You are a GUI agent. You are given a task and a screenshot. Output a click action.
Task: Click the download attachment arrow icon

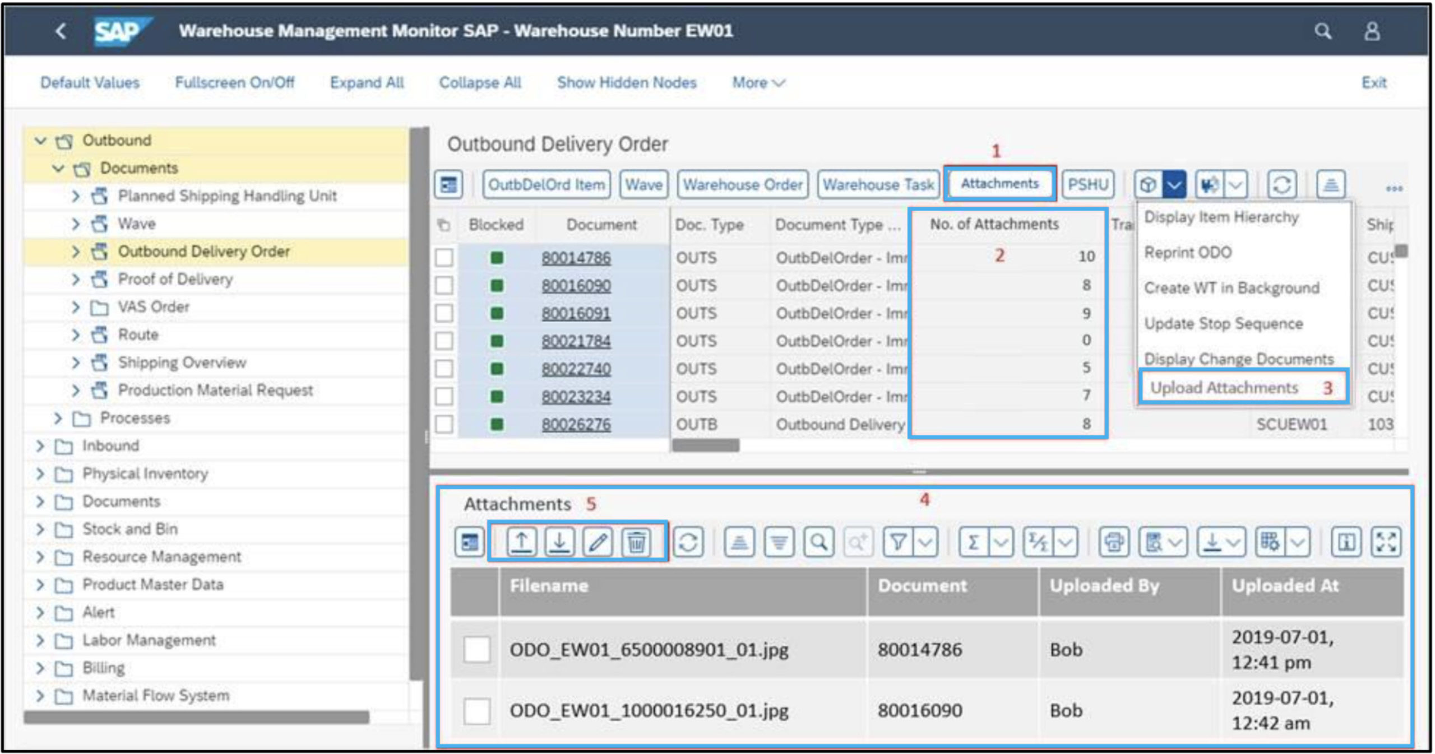pyautogui.click(x=559, y=542)
